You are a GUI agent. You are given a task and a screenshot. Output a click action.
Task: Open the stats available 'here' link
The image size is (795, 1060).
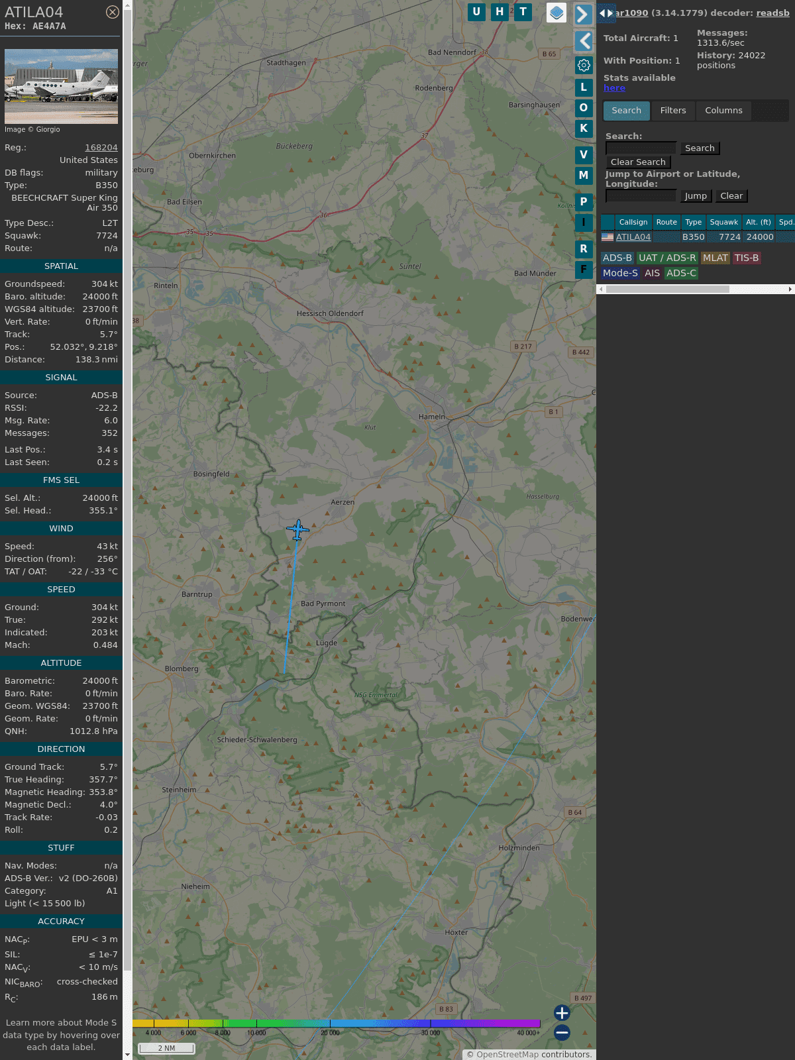click(x=614, y=88)
